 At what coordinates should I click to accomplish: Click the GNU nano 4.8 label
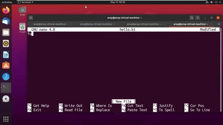coord(43,30)
